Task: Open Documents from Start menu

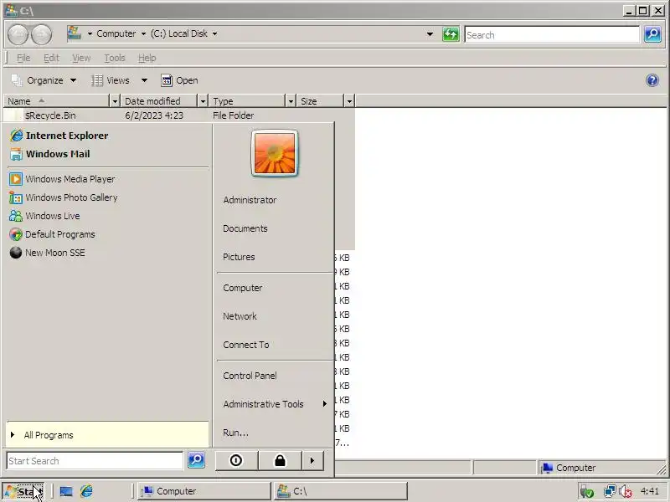Action: (245, 228)
